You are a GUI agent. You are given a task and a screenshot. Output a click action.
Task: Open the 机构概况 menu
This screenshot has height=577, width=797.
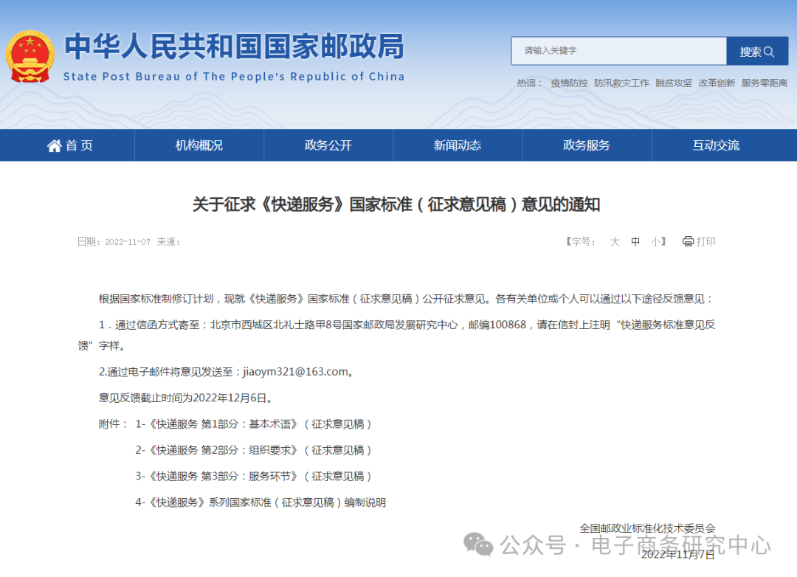click(198, 145)
